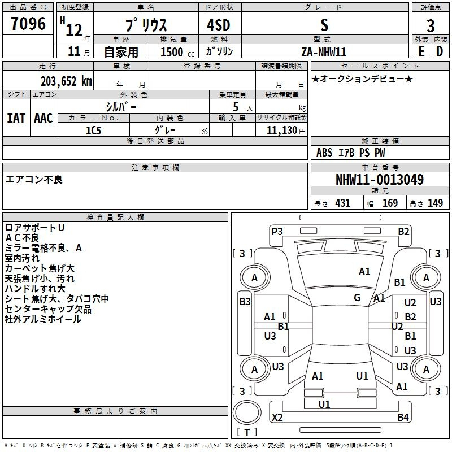The image size is (452, 452).
Task: Select inspector note ハンドルすれ大
Action: pos(35,289)
